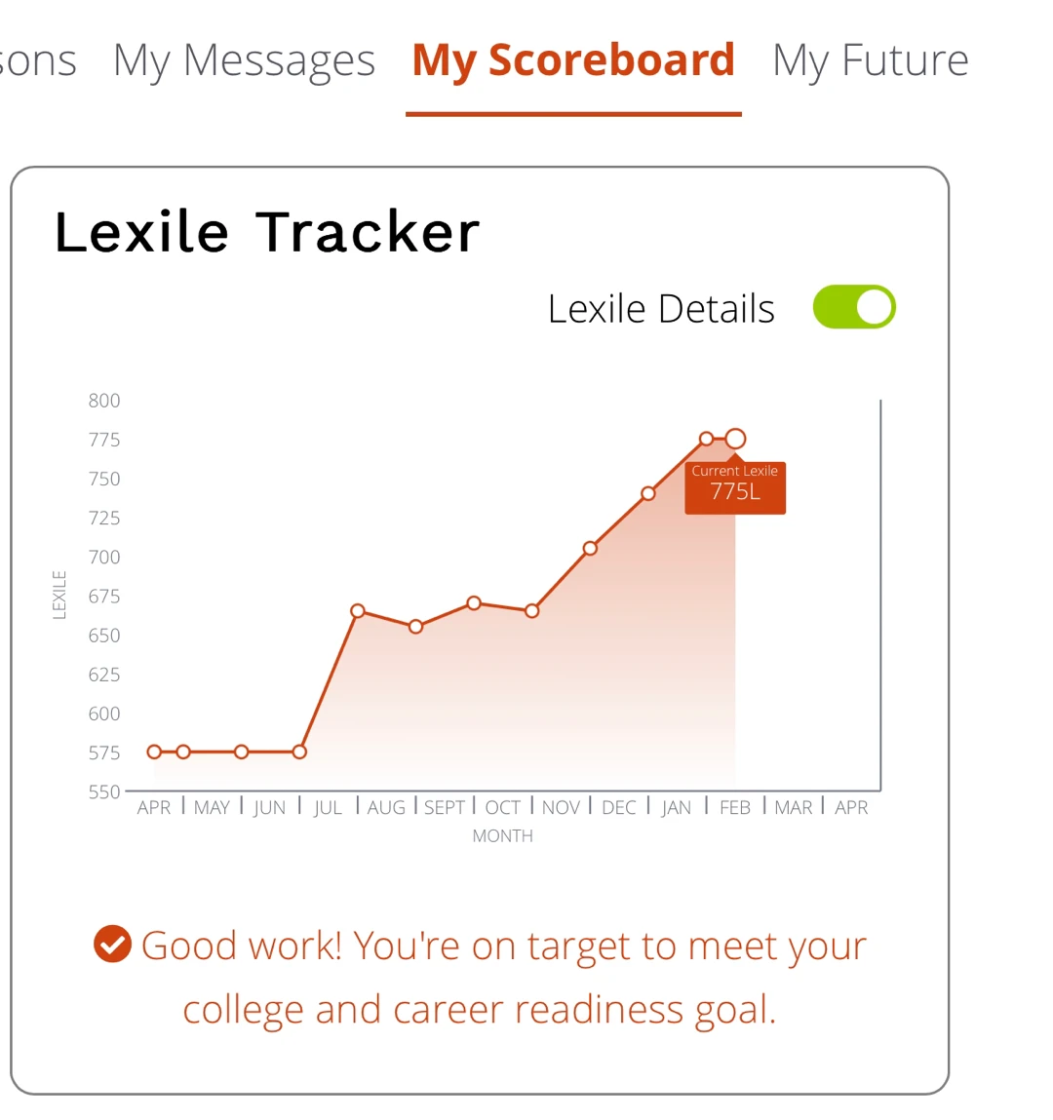Click the FEB month axis label

point(735,808)
